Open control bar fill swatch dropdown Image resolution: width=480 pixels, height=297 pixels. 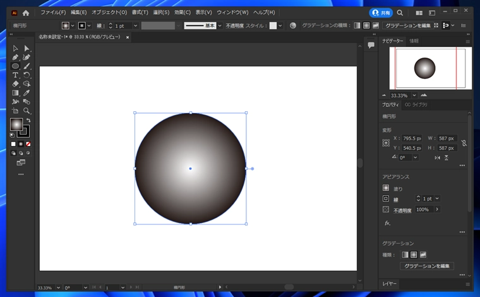pos(73,26)
